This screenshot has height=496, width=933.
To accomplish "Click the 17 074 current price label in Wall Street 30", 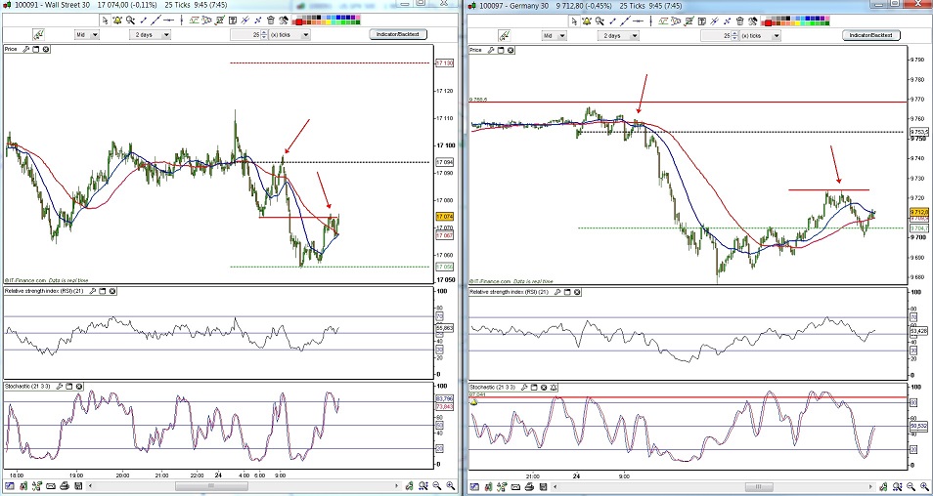I will click(444, 217).
